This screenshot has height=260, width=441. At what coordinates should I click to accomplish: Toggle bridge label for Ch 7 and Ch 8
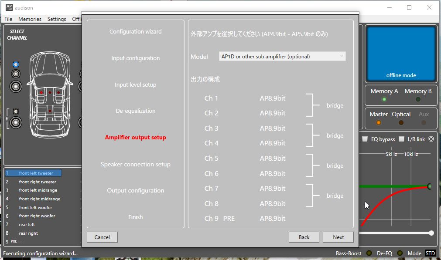tap(335, 196)
